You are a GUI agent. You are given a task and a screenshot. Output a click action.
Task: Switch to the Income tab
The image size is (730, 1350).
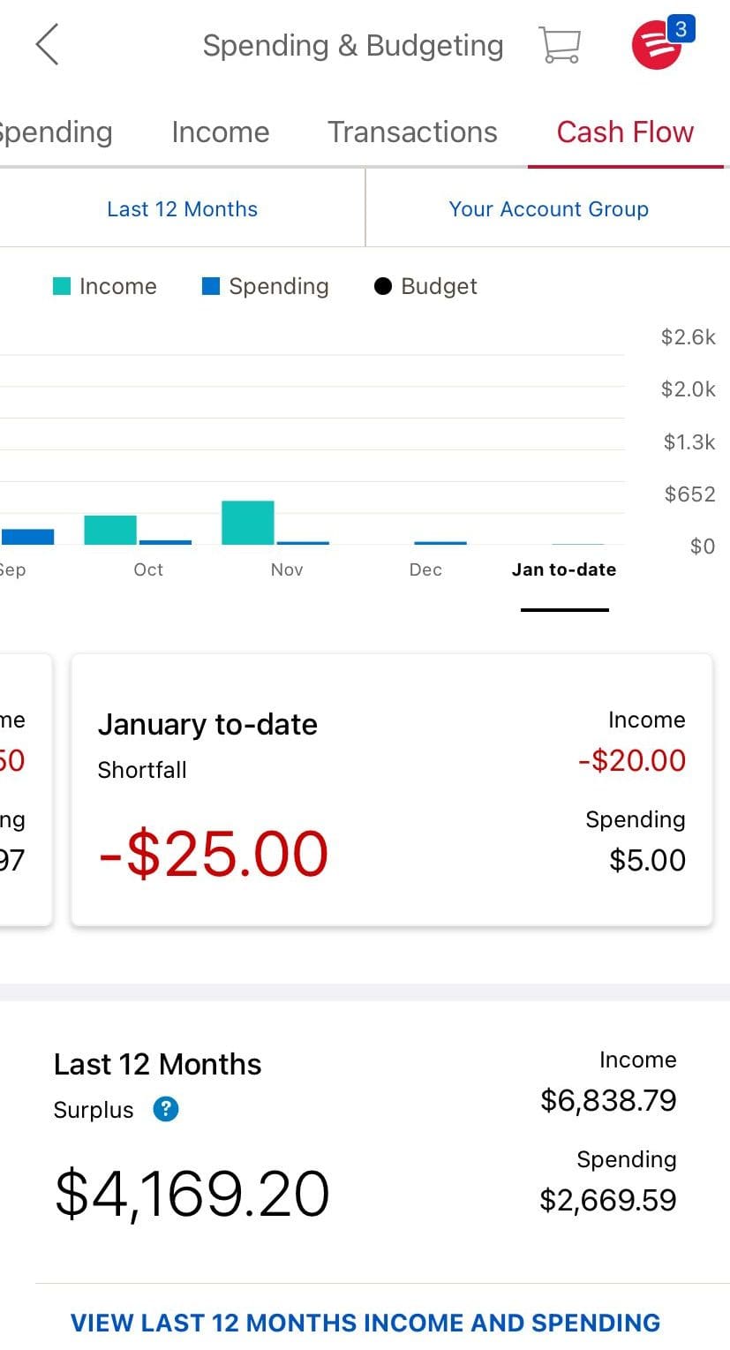pos(220,132)
